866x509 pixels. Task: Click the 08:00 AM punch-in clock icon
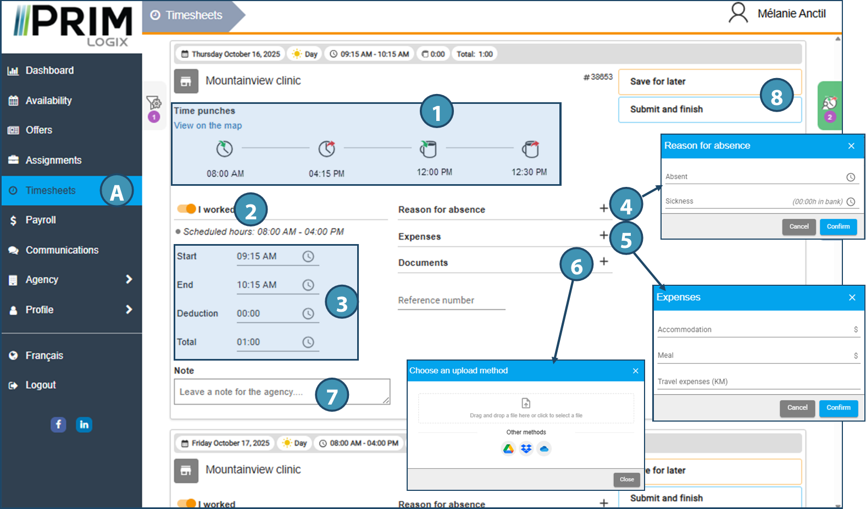coord(224,149)
